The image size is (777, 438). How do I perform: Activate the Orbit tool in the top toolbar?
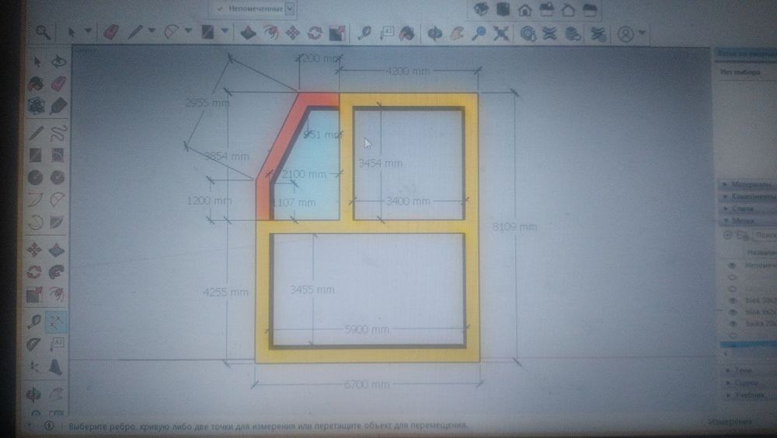click(x=434, y=33)
